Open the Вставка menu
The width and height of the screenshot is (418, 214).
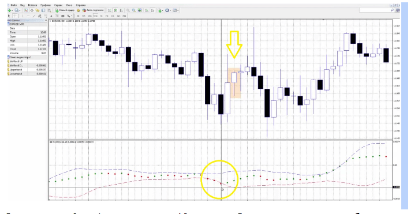(x=32, y=5)
